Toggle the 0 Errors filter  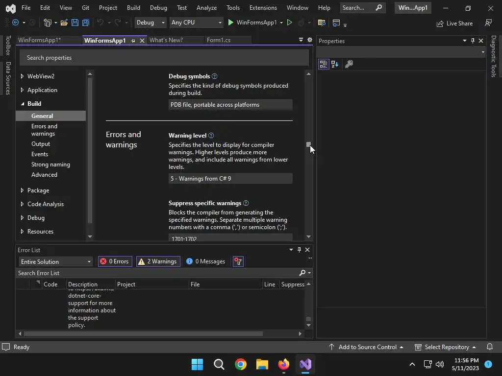(115, 261)
